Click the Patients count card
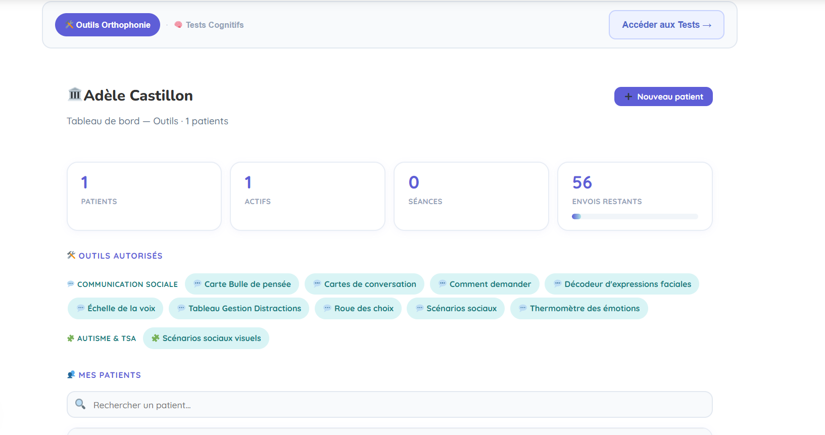Image resolution: width=825 pixels, height=435 pixels. (x=144, y=196)
